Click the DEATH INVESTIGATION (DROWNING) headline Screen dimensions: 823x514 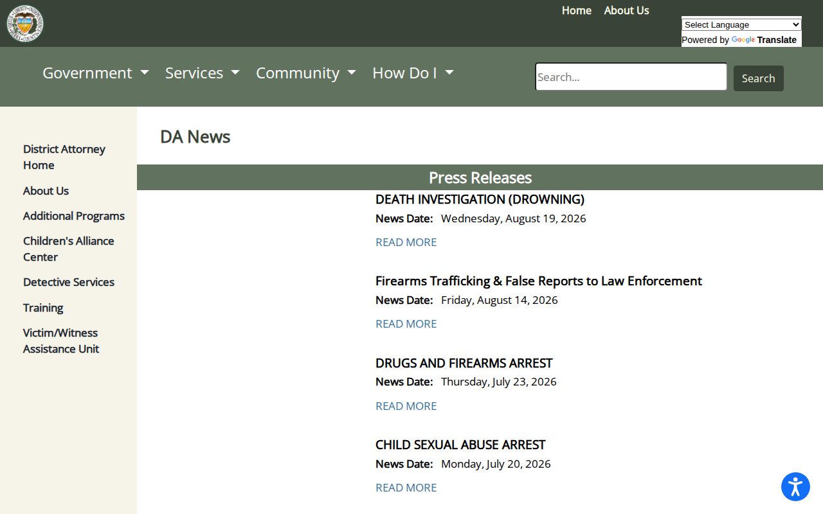(x=480, y=199)
